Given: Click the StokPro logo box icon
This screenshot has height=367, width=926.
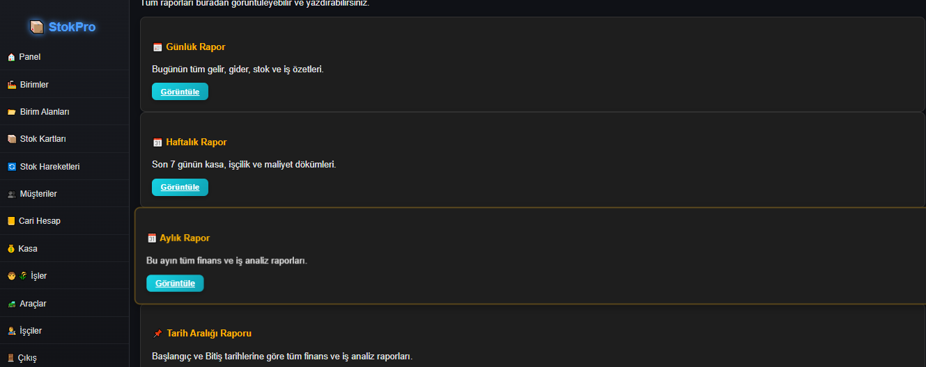Looking at the screenshot, I should click(37, 27).
